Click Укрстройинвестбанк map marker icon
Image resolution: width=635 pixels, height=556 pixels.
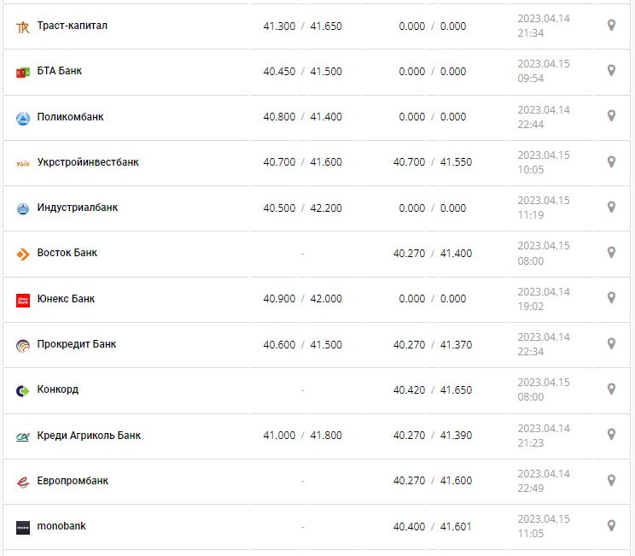[611, 161]
